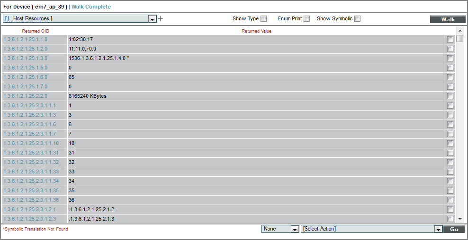Click the plus icon beside Host Resources dropdown
This screenshot has height=240, width=468.
160,19
